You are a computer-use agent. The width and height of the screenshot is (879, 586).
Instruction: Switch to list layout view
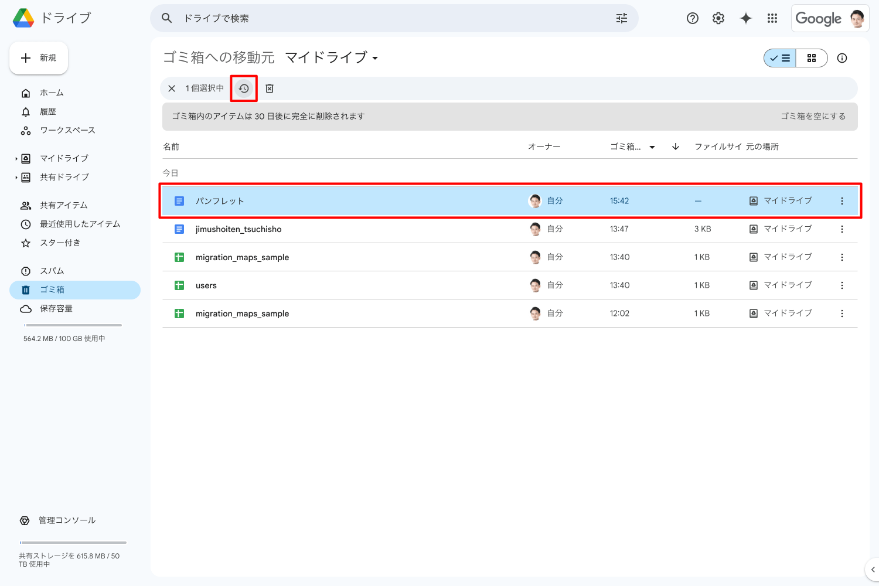point(780,58)
